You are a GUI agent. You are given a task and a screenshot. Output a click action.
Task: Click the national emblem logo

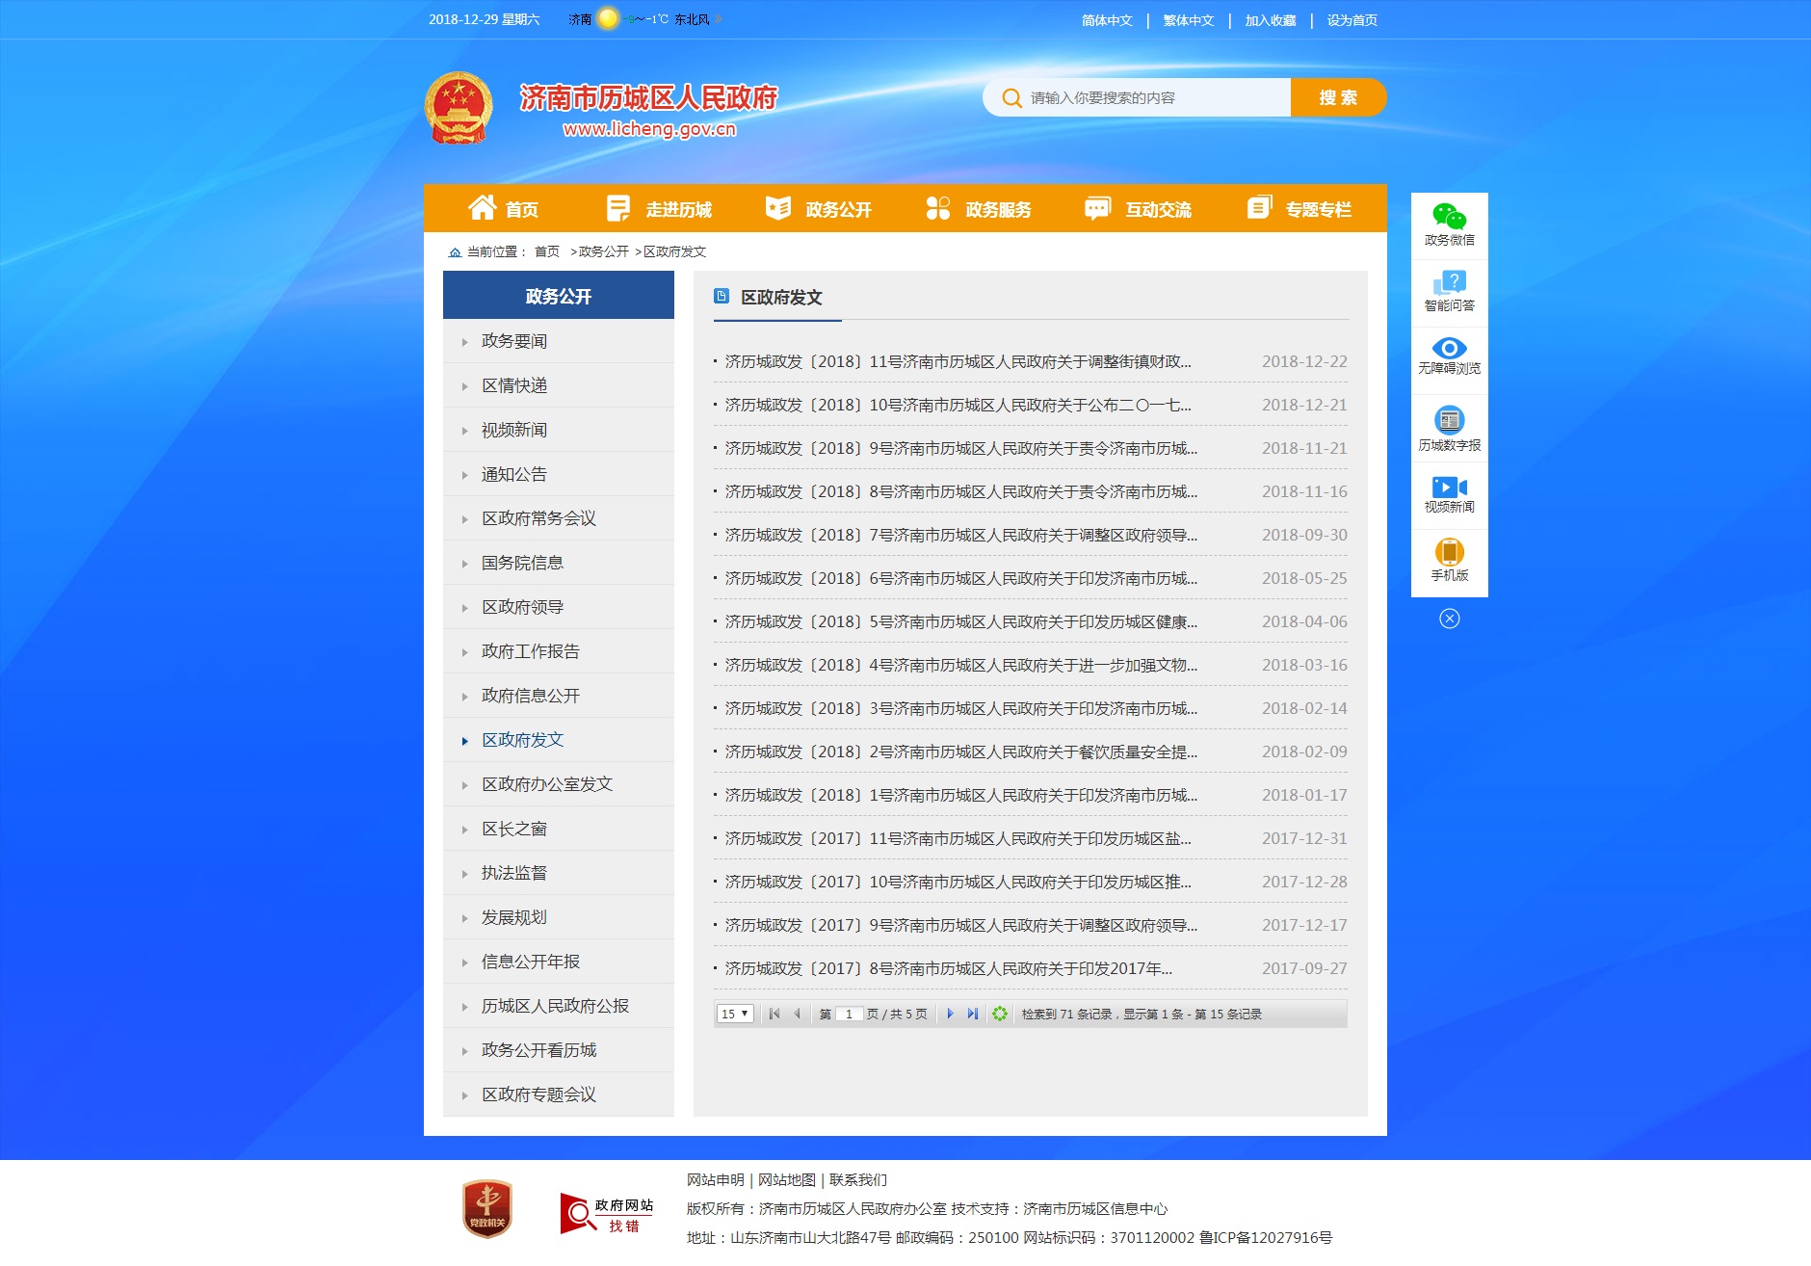coord(459,108)
